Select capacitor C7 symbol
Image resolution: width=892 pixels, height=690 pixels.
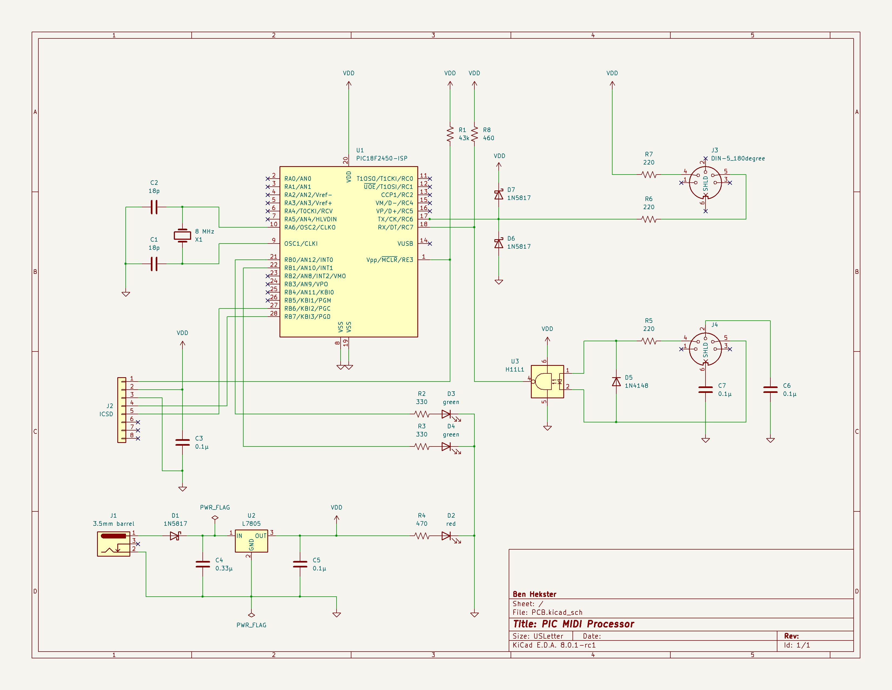(705, 390)
